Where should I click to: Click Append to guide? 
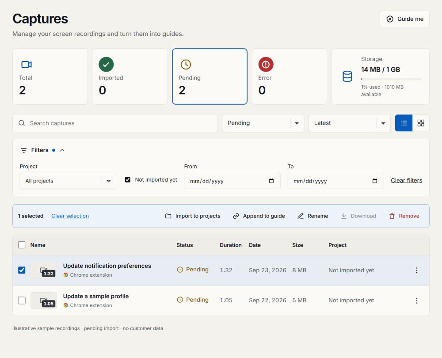[x=259, y=216]
